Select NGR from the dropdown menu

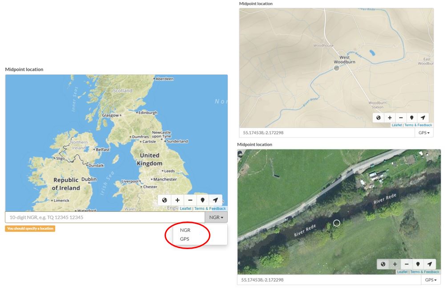coord(185,230)
